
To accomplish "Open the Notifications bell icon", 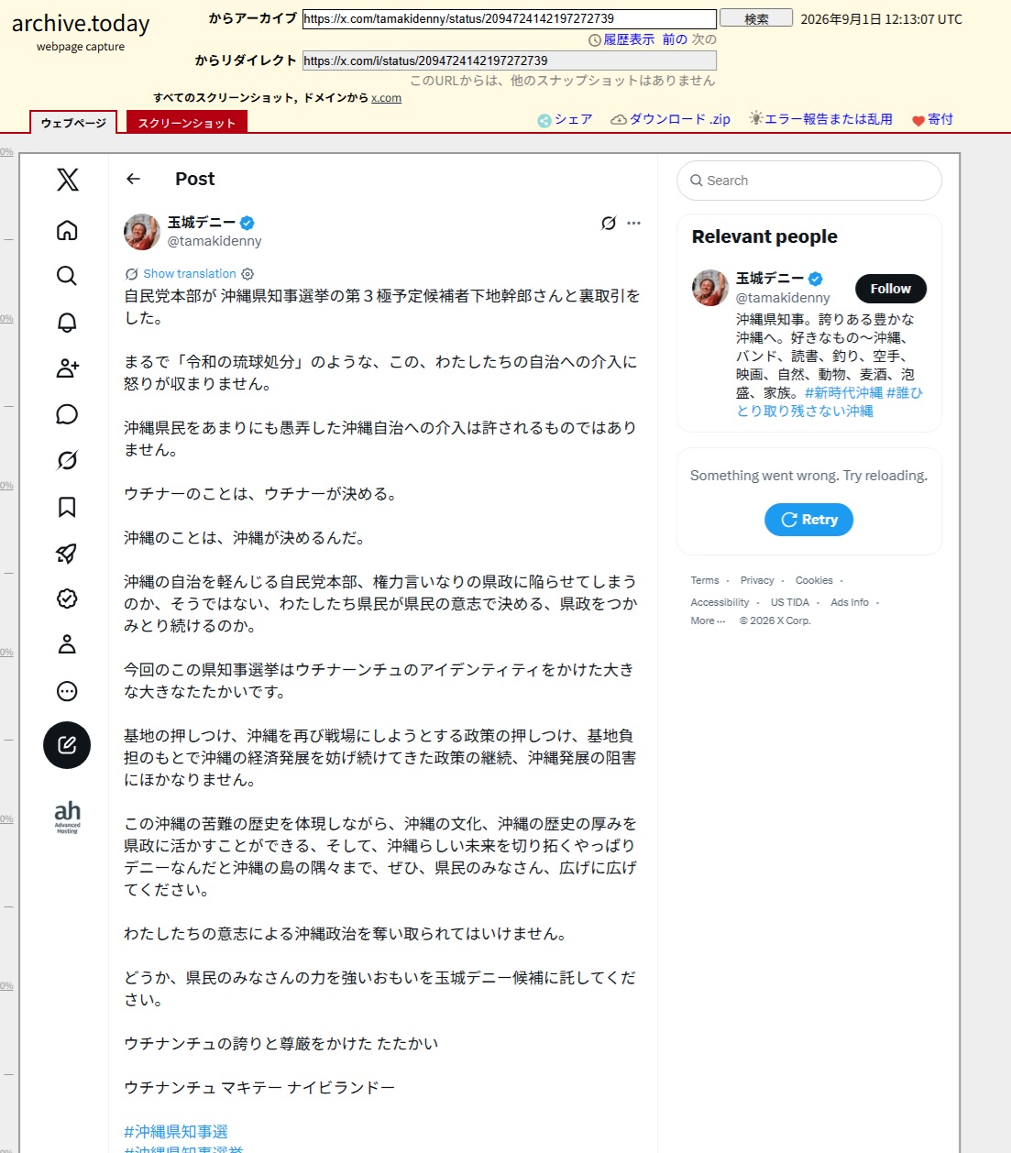I will coord(67,322).
